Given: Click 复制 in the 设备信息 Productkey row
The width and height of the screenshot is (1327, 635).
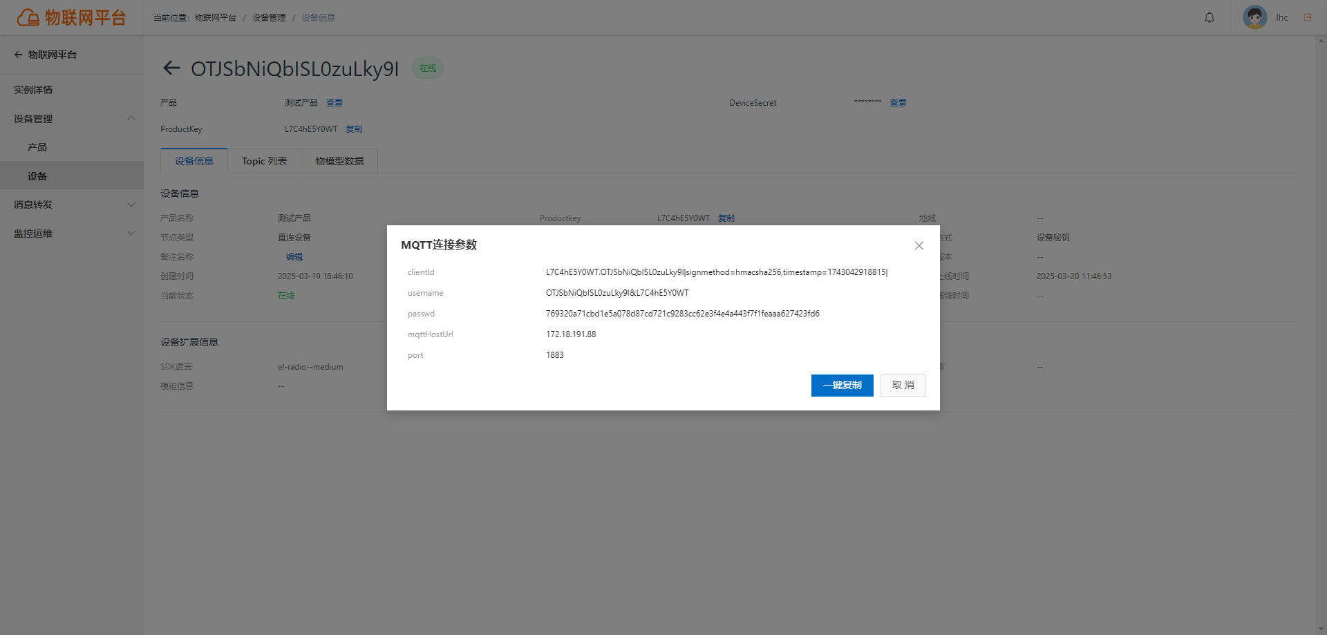Looking at the screenshot, I should (726, 218).
